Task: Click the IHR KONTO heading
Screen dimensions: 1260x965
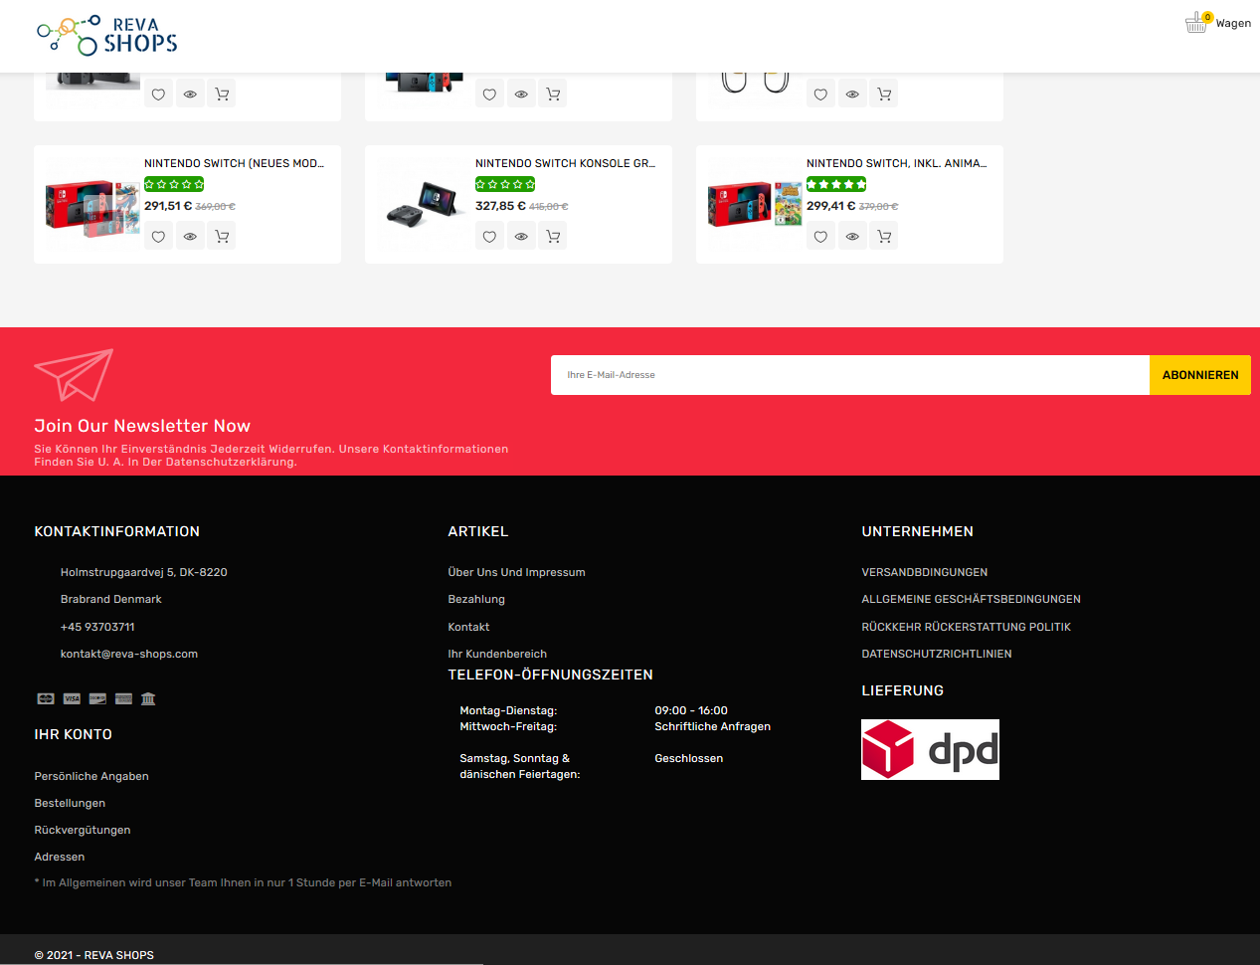Action: [73, 734]
